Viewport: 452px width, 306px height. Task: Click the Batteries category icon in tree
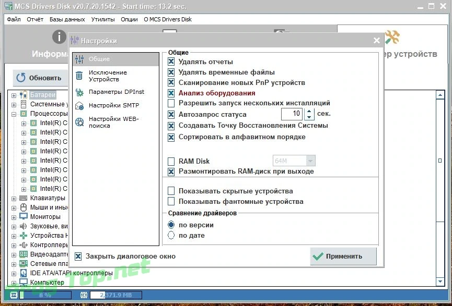tap(24, 95)
